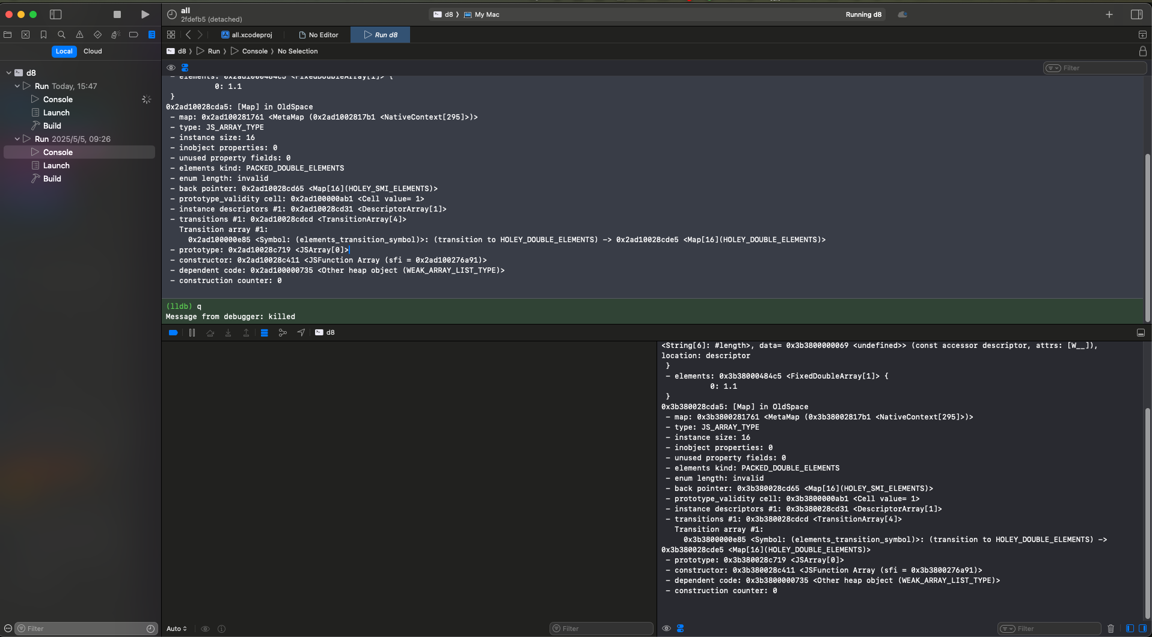This screenshot has width=1152, height=637.
Task: Switch to Local reports
Action: pos(64,51)
